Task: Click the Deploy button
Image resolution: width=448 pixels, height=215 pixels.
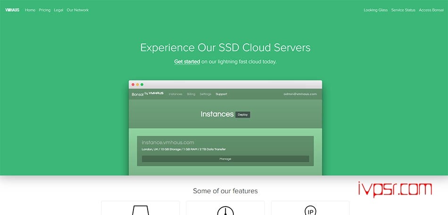Action: click(243, 115)
